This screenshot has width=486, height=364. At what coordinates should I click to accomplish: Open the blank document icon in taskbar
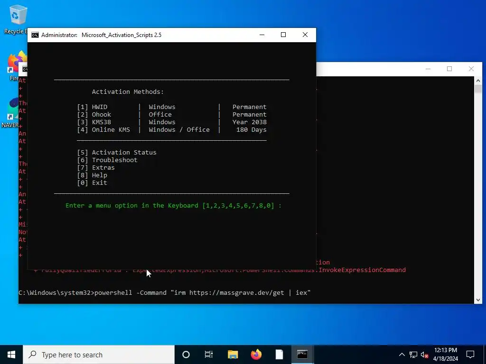(279, 355)
